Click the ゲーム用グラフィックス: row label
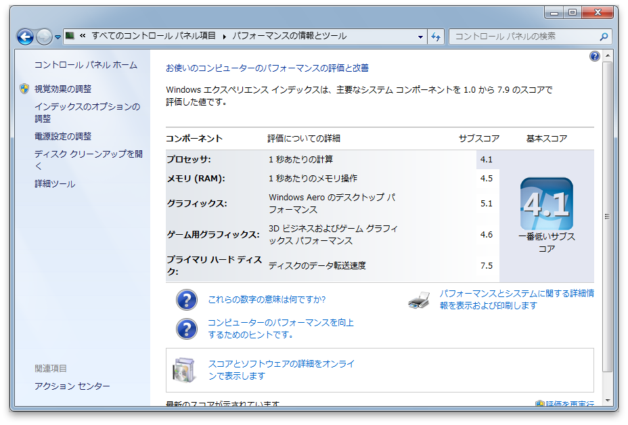The width and height of the screenshot is (628, 425). (x=213, y=235)
